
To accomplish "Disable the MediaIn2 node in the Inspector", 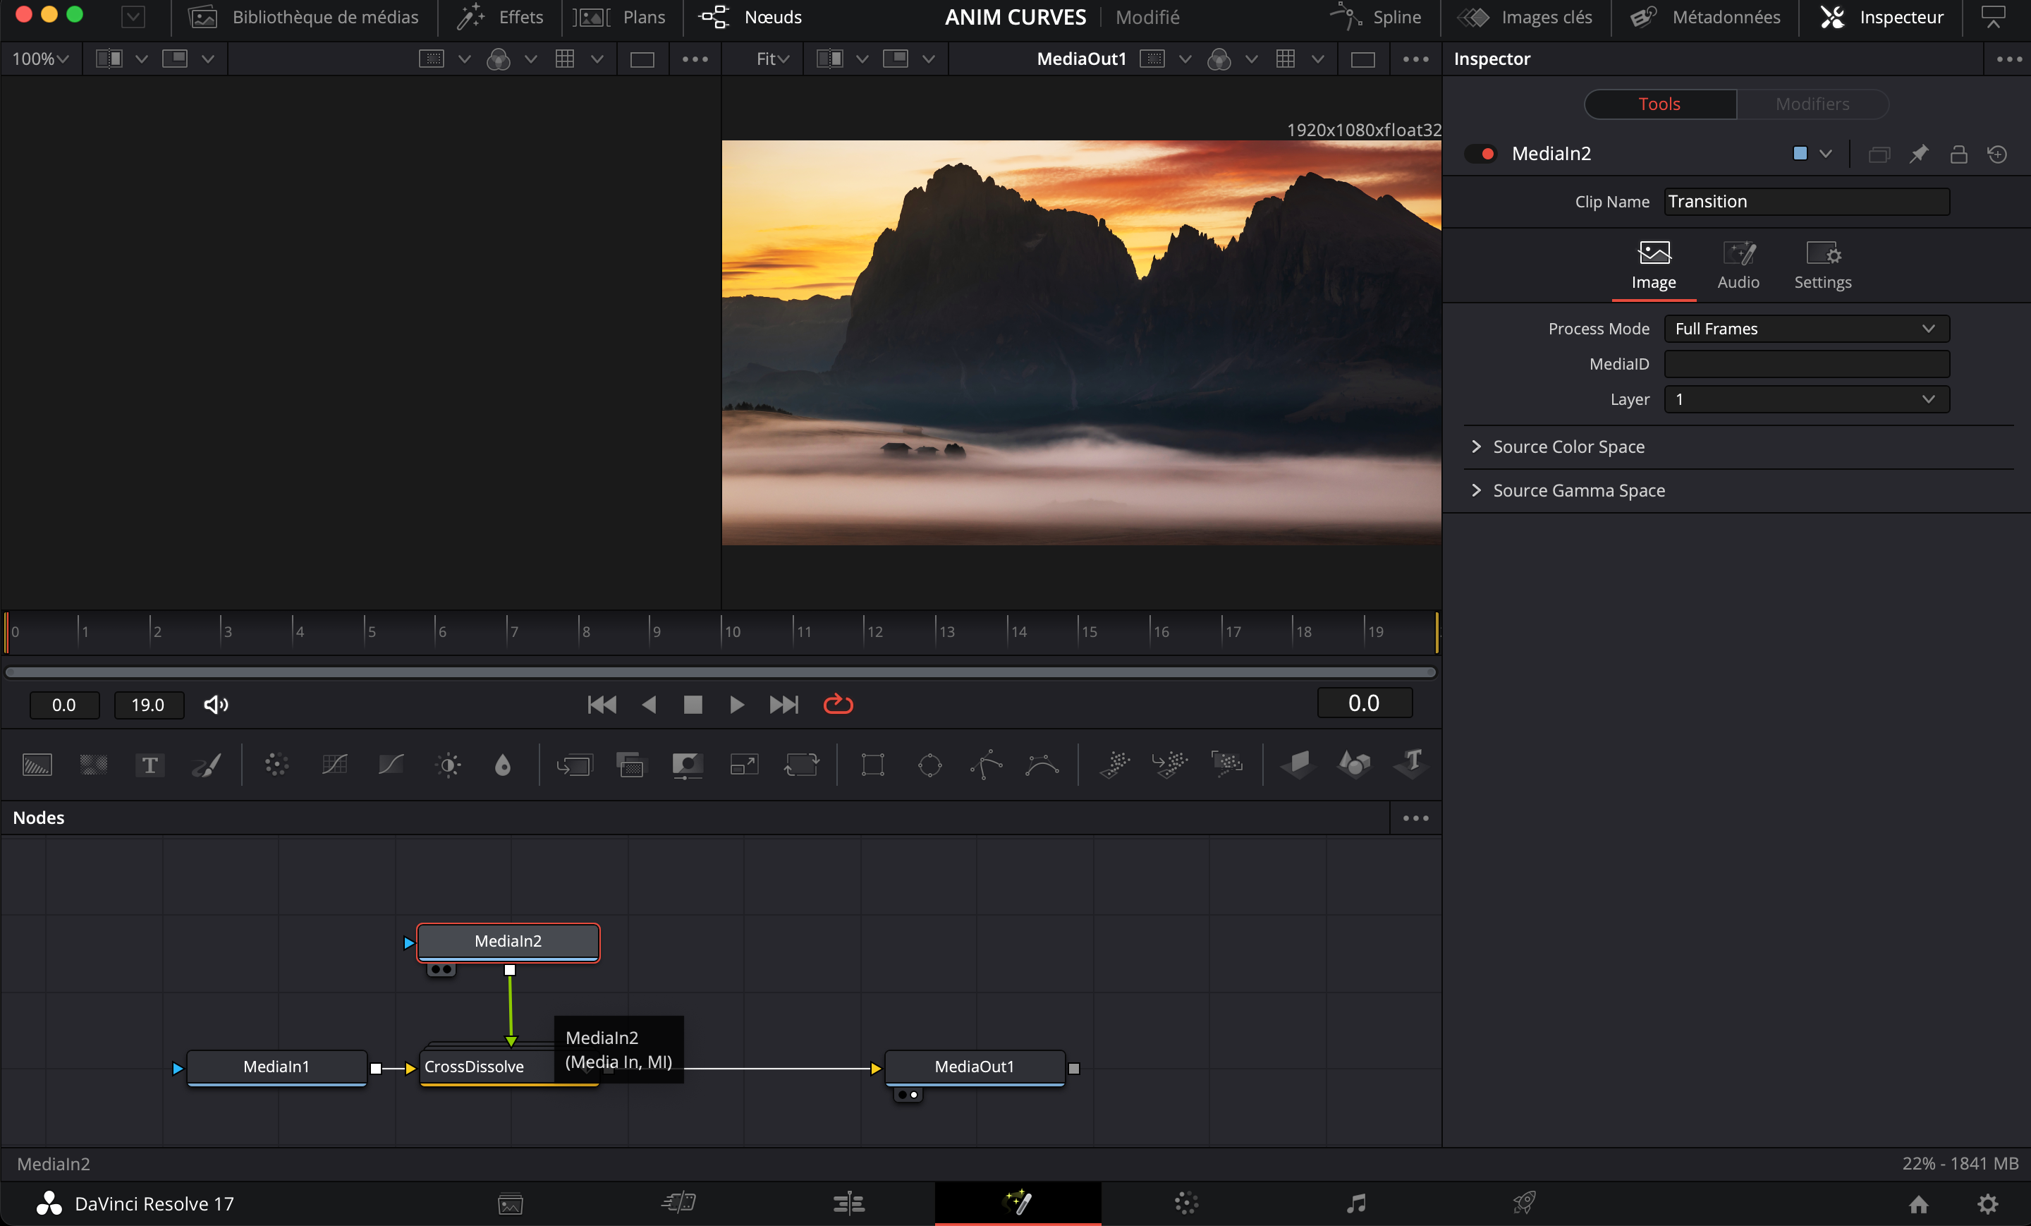I will pos(1481,153).
